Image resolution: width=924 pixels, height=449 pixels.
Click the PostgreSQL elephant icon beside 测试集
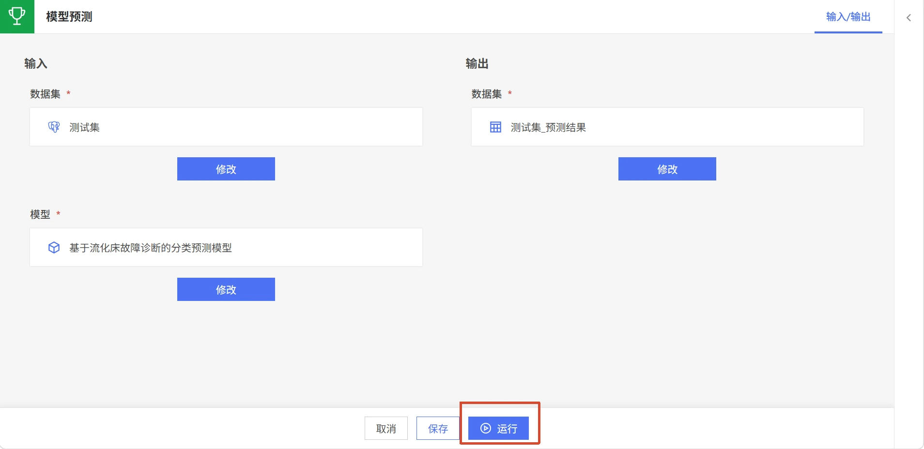(x=54, y=127)
